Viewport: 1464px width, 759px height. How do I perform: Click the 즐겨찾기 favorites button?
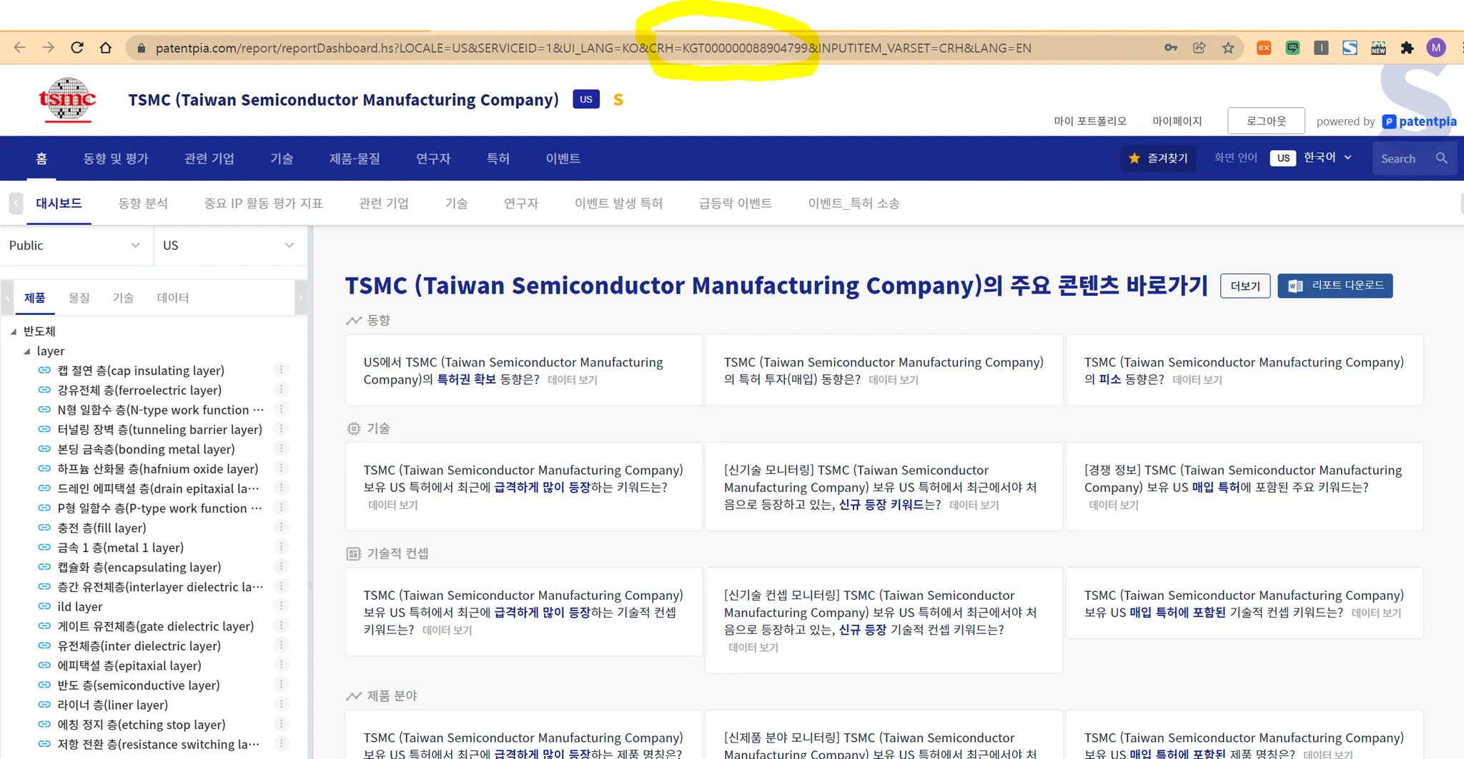[1158, 159]
